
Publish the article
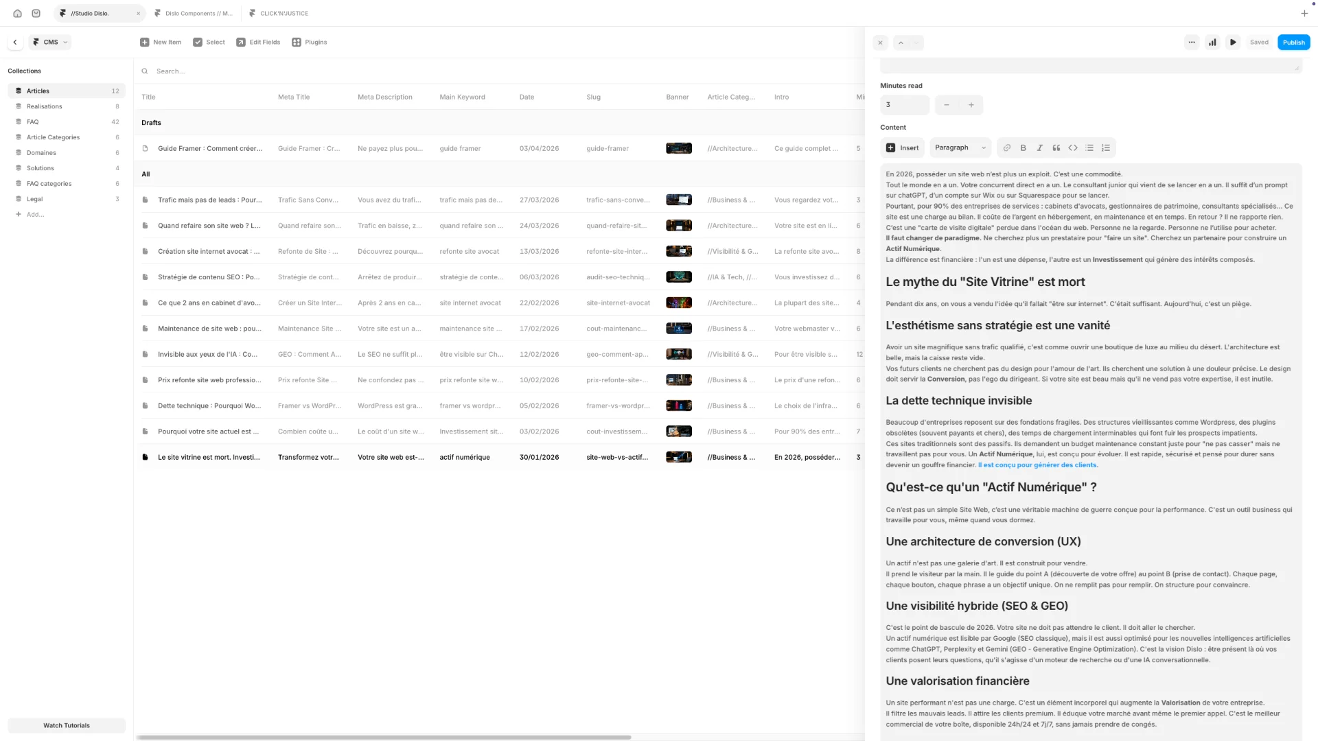coord(1293,43)
